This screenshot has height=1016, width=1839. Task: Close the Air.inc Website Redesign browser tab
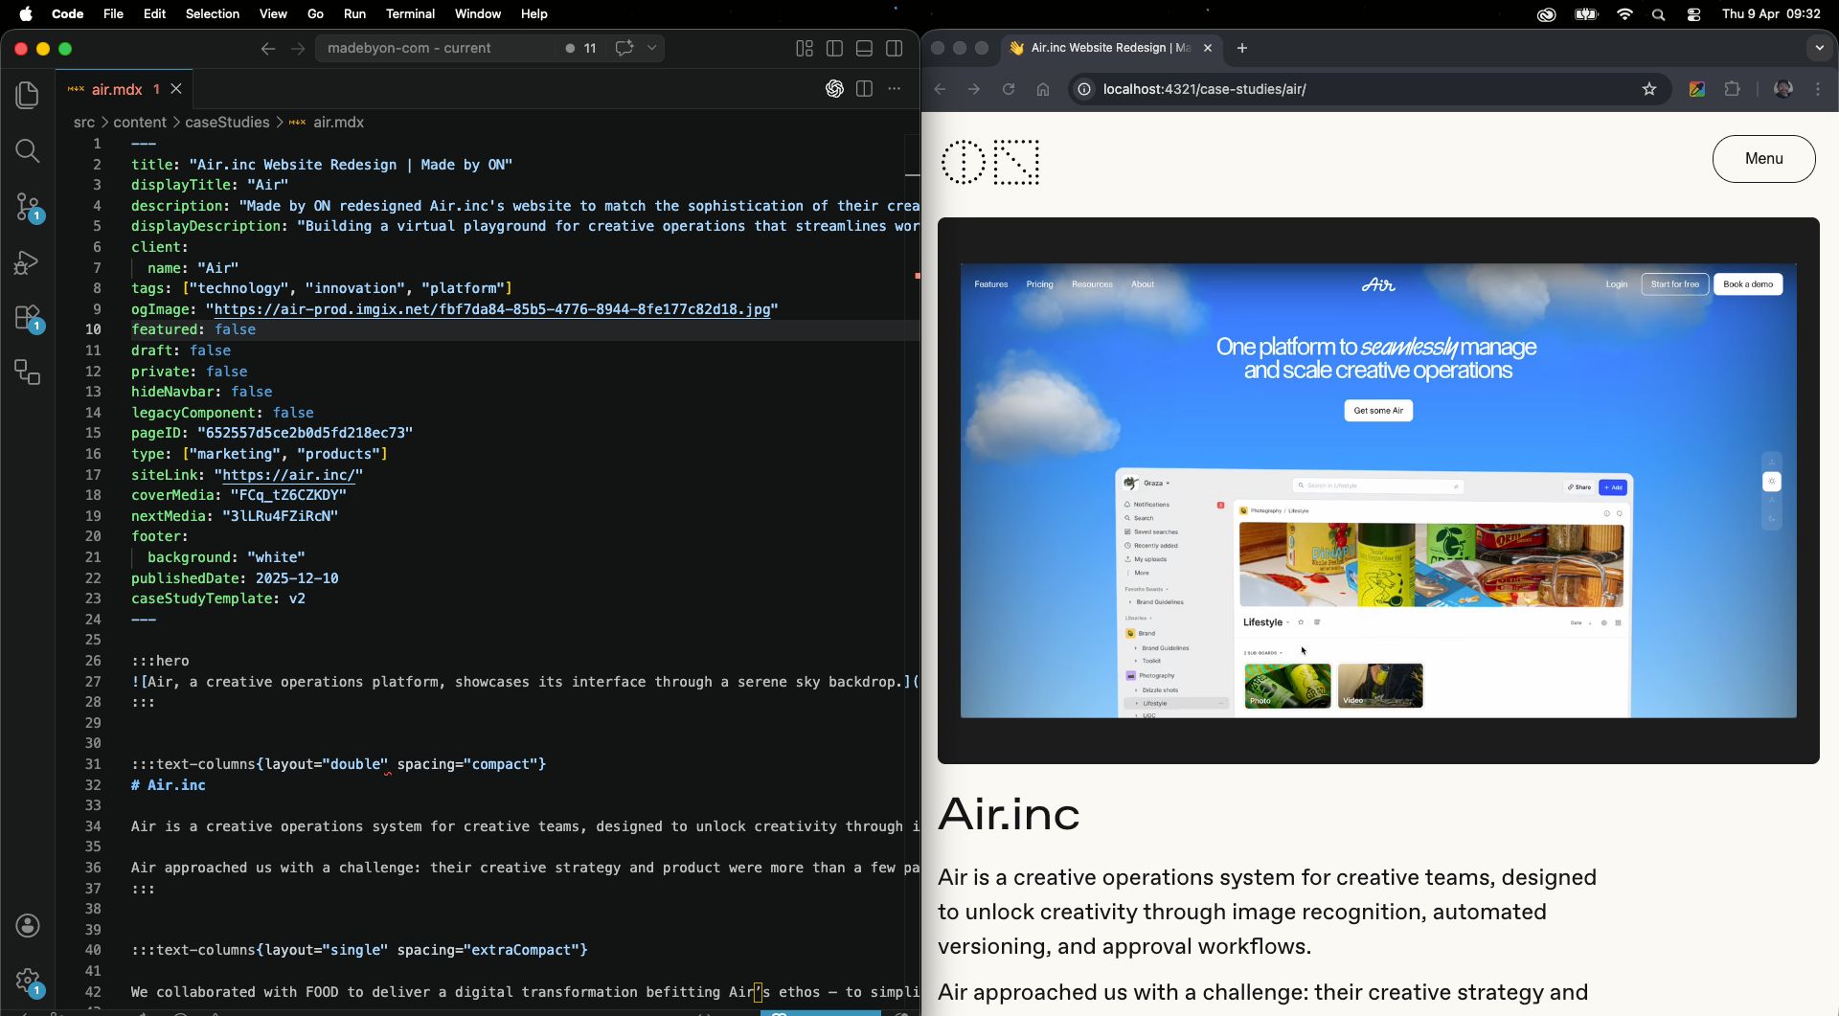(1208, 48)
